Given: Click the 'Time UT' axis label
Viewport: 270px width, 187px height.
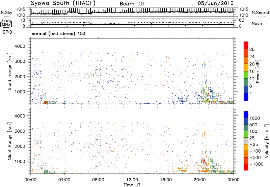Looking at the screenshot, I should coord(132,185).
